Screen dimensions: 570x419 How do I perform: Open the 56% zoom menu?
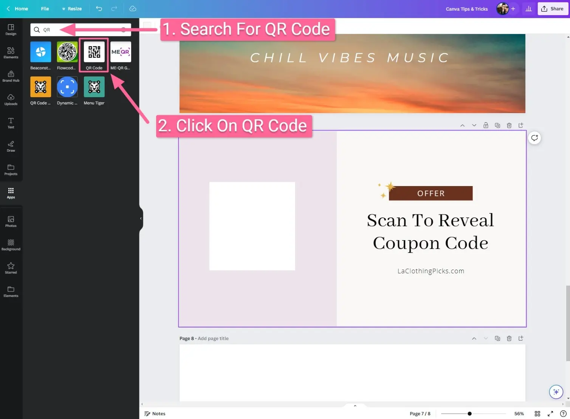(519, 414)
